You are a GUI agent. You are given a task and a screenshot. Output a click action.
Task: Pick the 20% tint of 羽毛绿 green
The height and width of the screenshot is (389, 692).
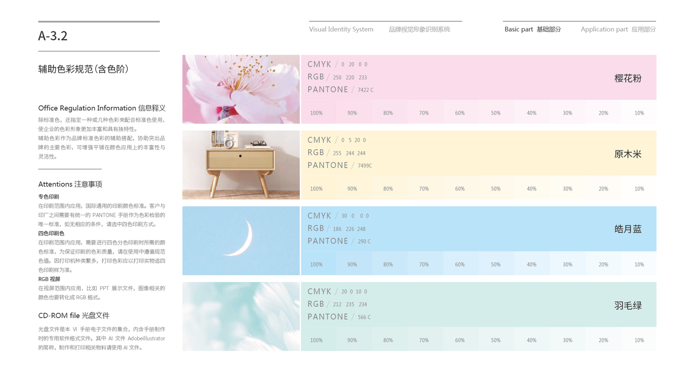[x=603, y=339]
